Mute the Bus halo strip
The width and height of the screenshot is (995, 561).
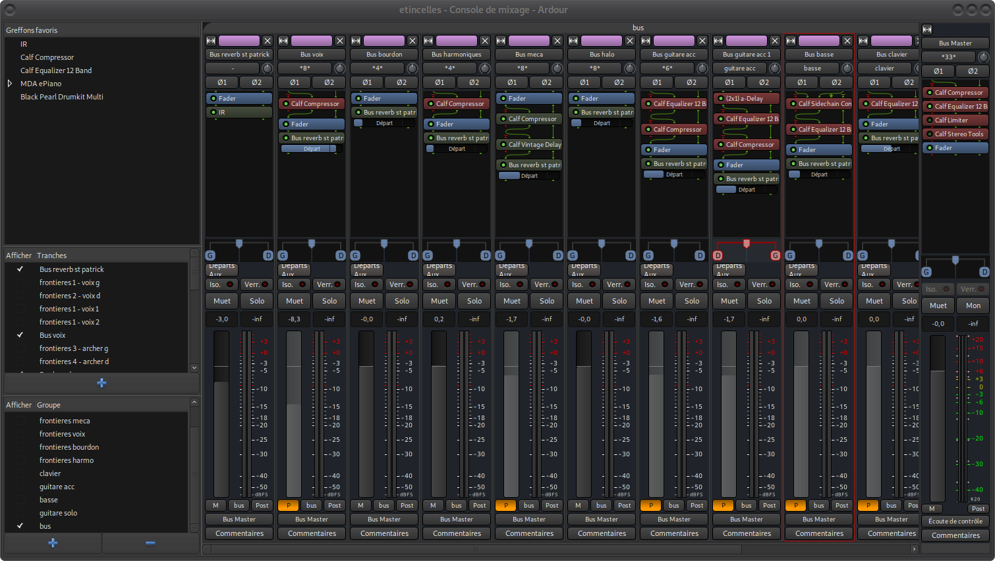click(x=584, y=301)
